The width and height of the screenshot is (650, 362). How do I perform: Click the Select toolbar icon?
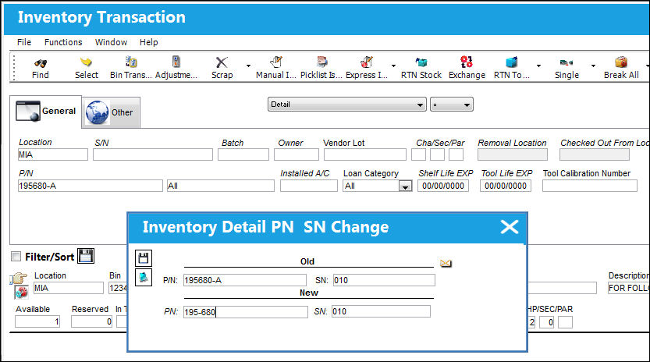click(x=86, y=62)
